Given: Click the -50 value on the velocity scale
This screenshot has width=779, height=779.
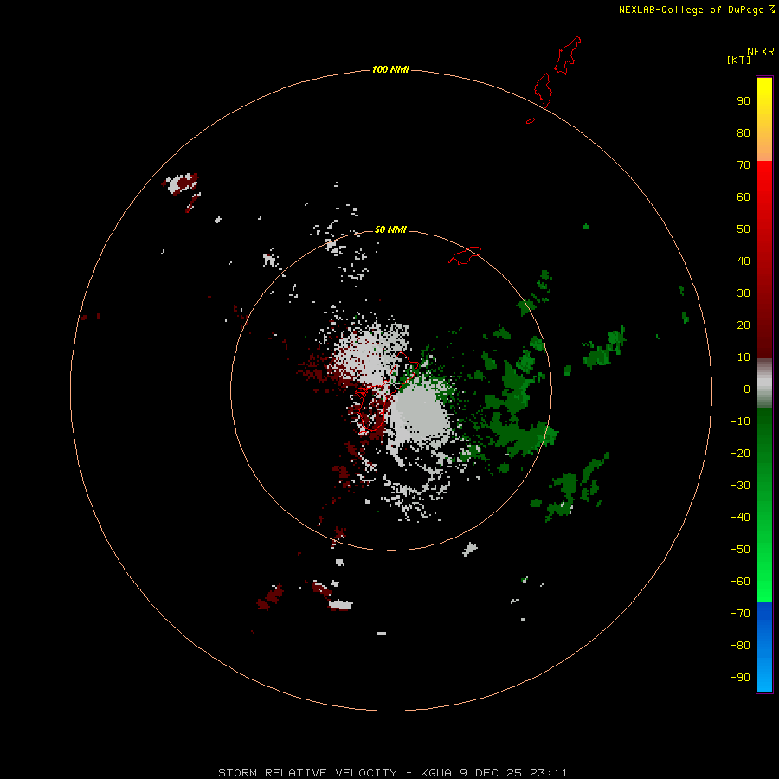Looking at the screenshot, I should tap(740, 550).
